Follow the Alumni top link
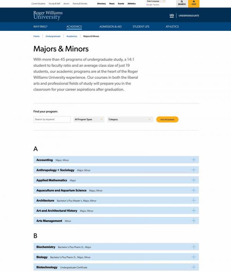This screenshot has width=231, height=272. point(66,3)
